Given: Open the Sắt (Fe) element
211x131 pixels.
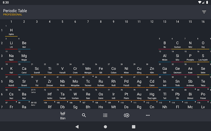Looking at the screenshot, I should coord(101,69).
